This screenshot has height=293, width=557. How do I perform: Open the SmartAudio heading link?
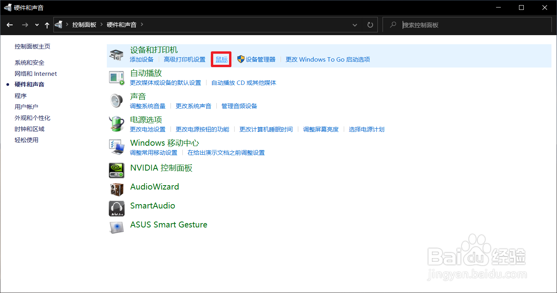[153, 206]
